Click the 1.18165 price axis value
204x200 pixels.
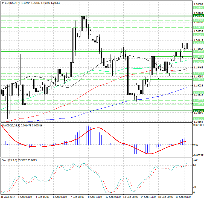[198, 122]
